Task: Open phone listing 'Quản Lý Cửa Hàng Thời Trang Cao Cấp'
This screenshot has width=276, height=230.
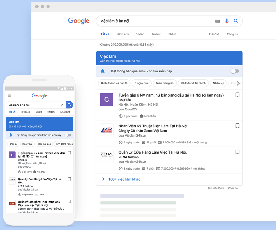Action: point(39,203)
